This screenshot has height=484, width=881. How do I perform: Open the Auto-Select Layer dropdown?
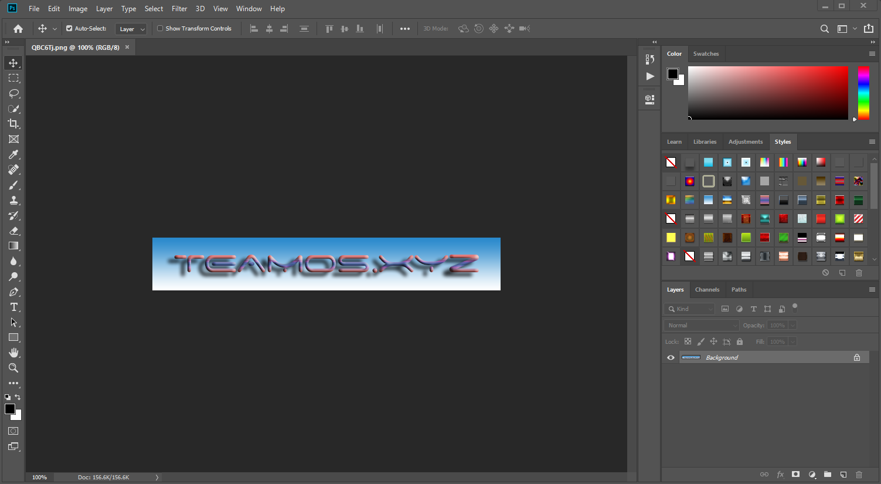tap(131, 29)
